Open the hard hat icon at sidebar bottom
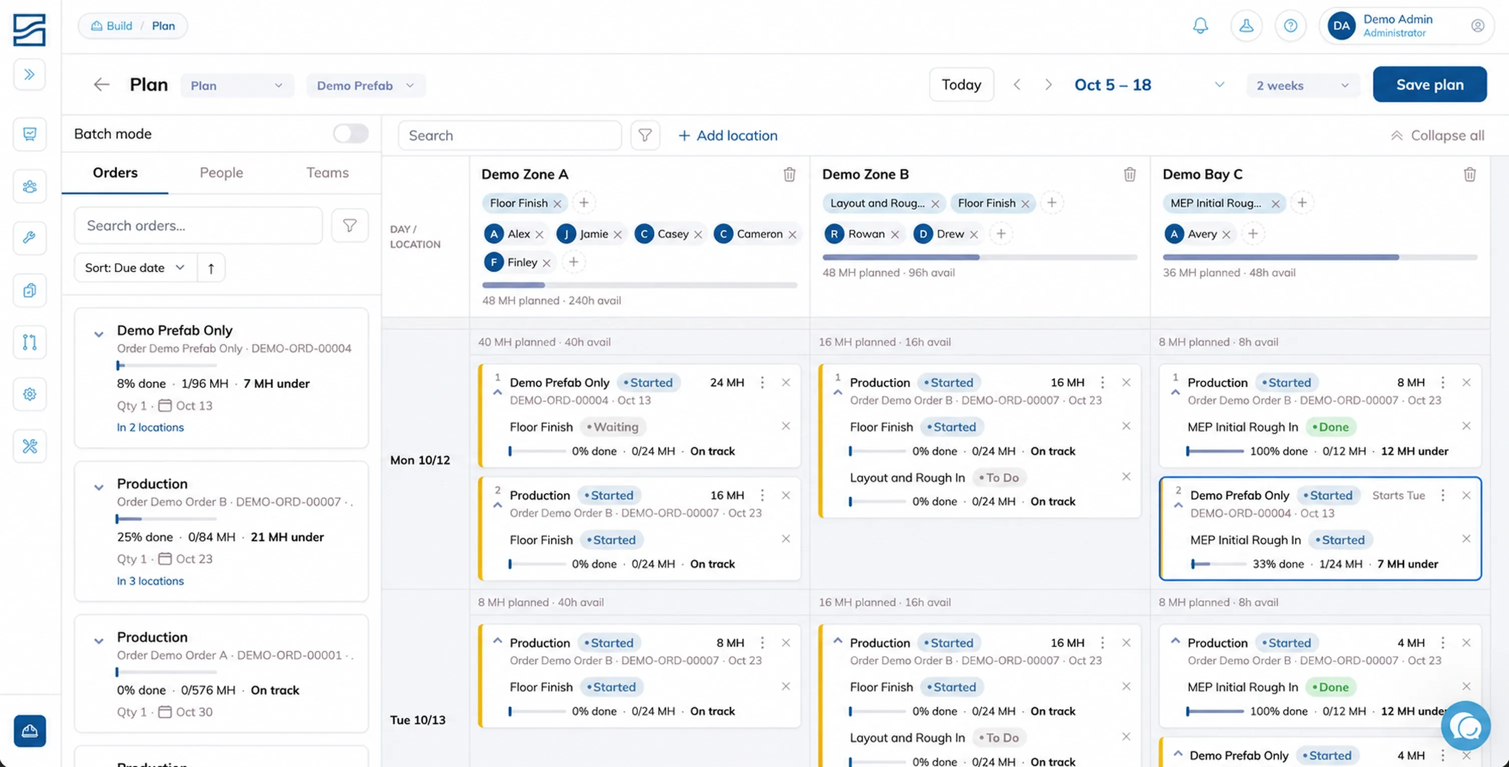Screen dimensions: 1509x767 click(x=30, y=730)
